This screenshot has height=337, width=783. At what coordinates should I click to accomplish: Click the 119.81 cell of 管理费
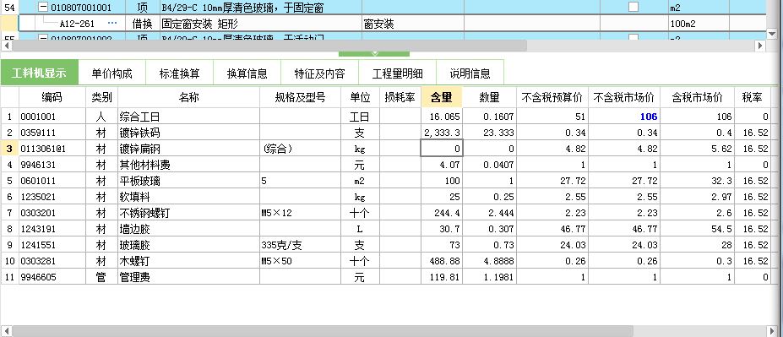point(442,276)
